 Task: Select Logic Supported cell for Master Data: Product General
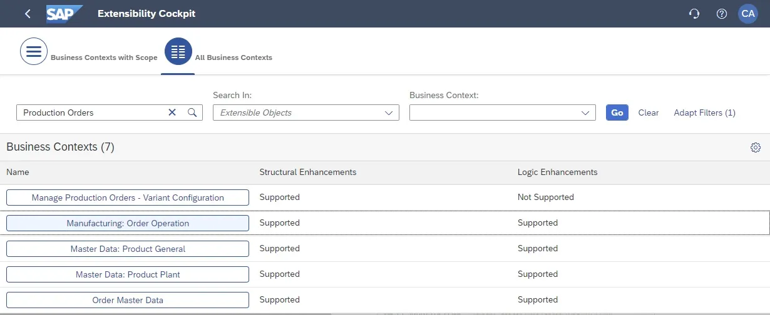tap(538, 248)
